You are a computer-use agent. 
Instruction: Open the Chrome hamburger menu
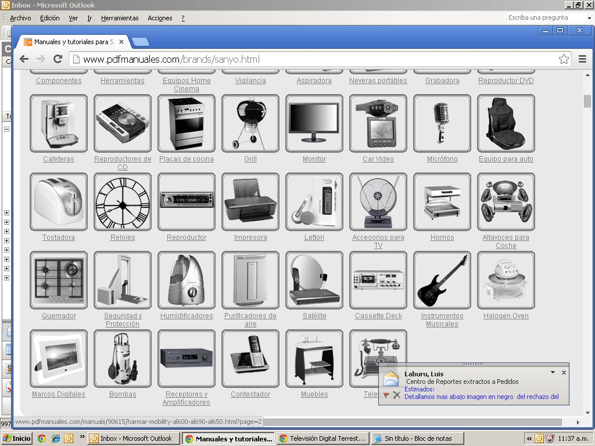point(582,59)
